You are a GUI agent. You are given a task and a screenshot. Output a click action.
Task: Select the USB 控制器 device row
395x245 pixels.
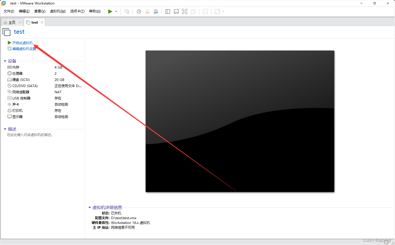coord(44,98)
